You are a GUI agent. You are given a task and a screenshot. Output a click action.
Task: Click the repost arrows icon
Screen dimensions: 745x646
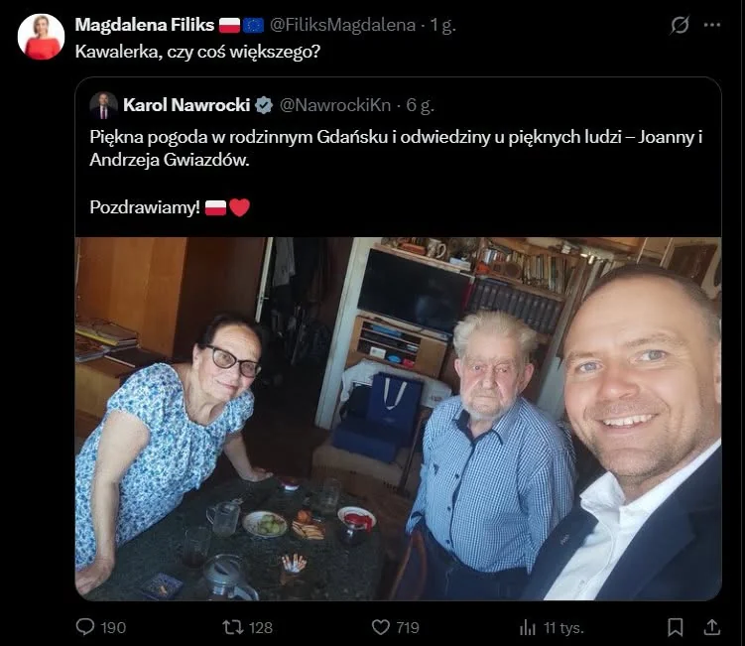click(x=233, y=627)
